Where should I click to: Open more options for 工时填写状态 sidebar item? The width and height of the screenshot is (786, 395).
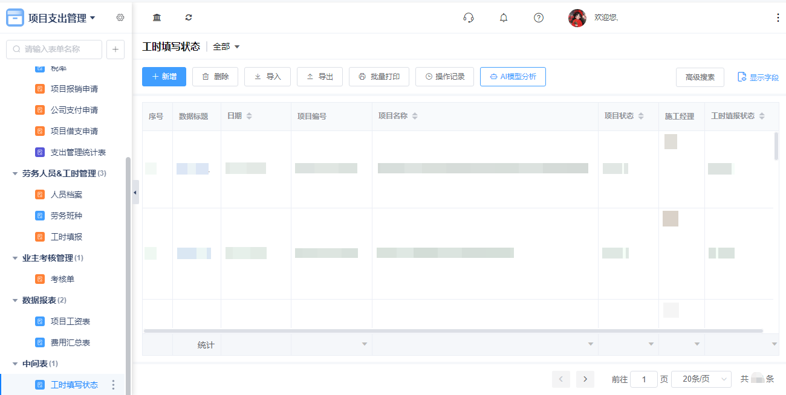(x=113, y=385)
